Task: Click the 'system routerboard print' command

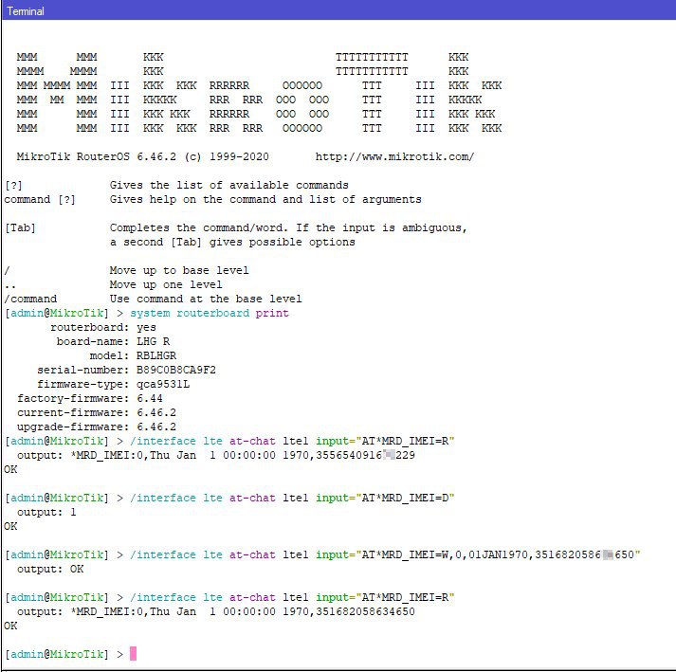Action: tap(210, 313)
